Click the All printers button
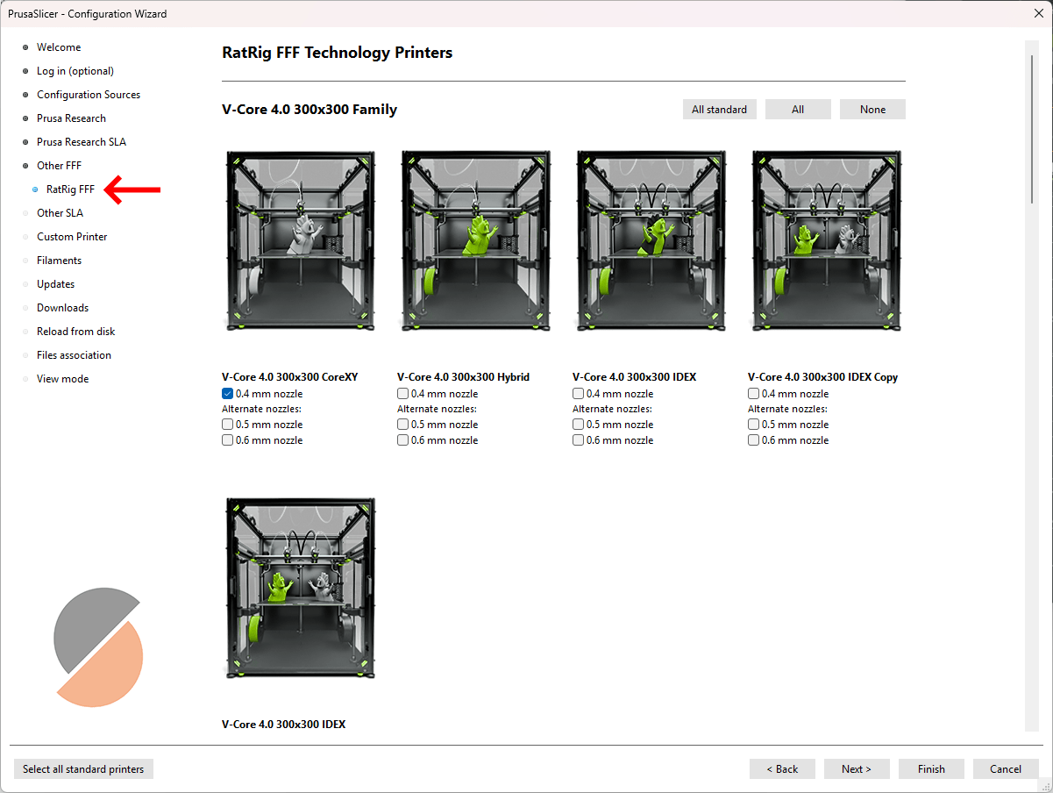 [798, 110]
